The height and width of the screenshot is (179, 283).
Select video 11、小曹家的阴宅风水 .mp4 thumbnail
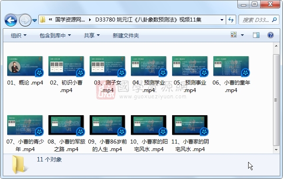(x=190, y=125)
